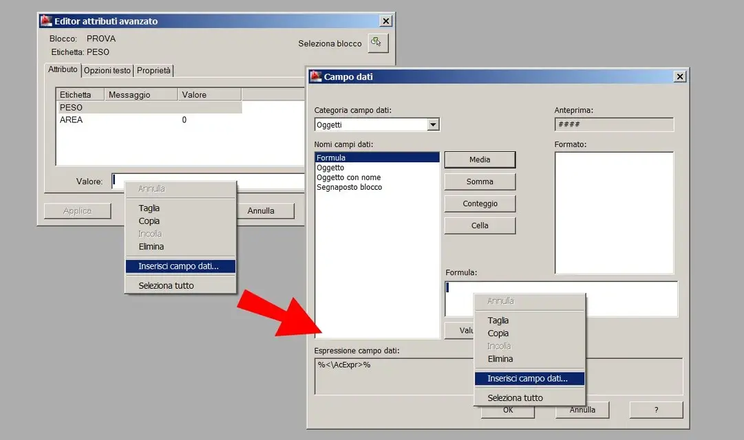The image size is (744, 440).
Task: Close the Campo dati dialog
Action: (x=679, y=76)
